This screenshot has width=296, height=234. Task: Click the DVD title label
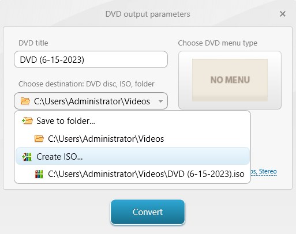(x=33, y=43)
